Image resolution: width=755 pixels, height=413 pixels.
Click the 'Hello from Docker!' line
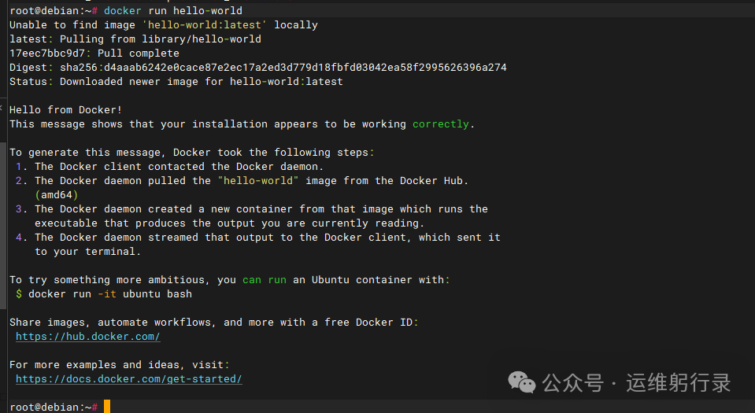tap(65, 110)
